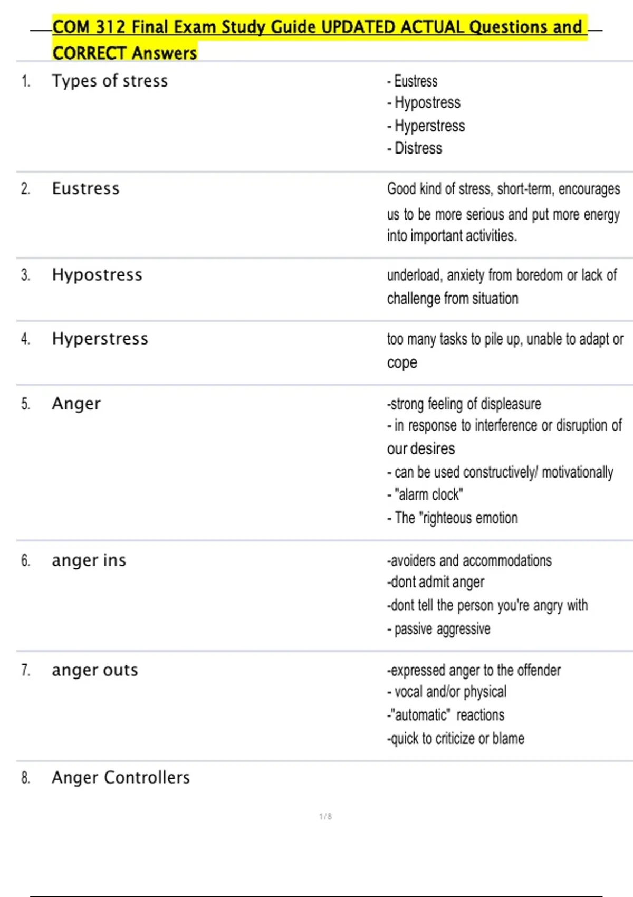Select the 'anger outs' term
This screenshot has height=897, width=633.
point(95,670)
